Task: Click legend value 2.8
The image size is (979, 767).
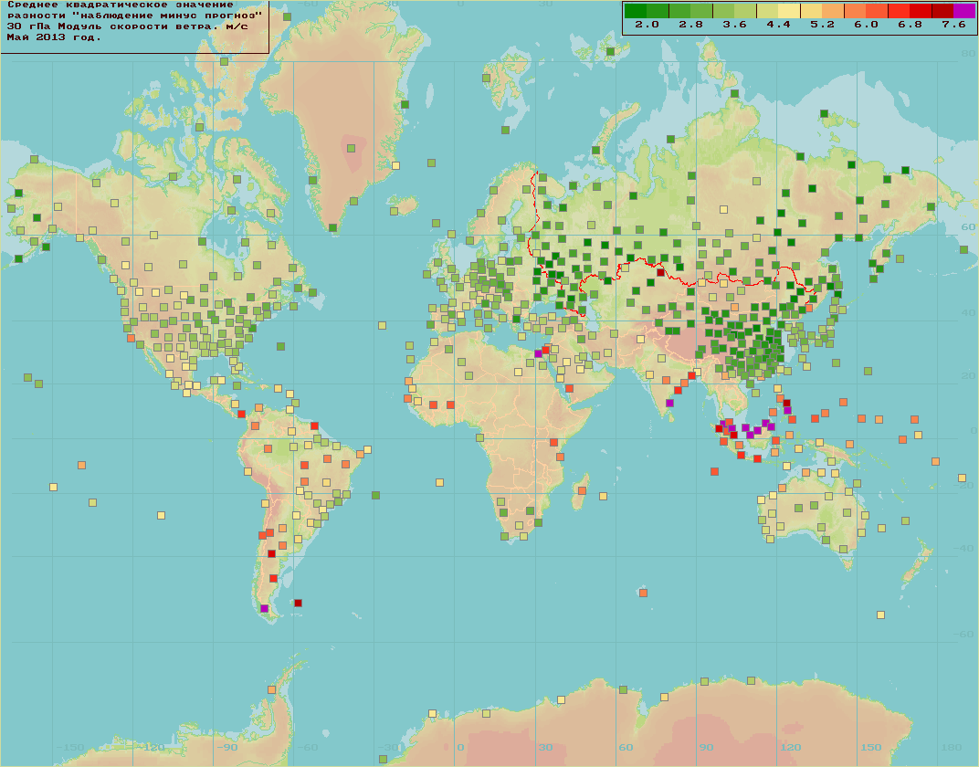Action: click(x=690, y=25)
